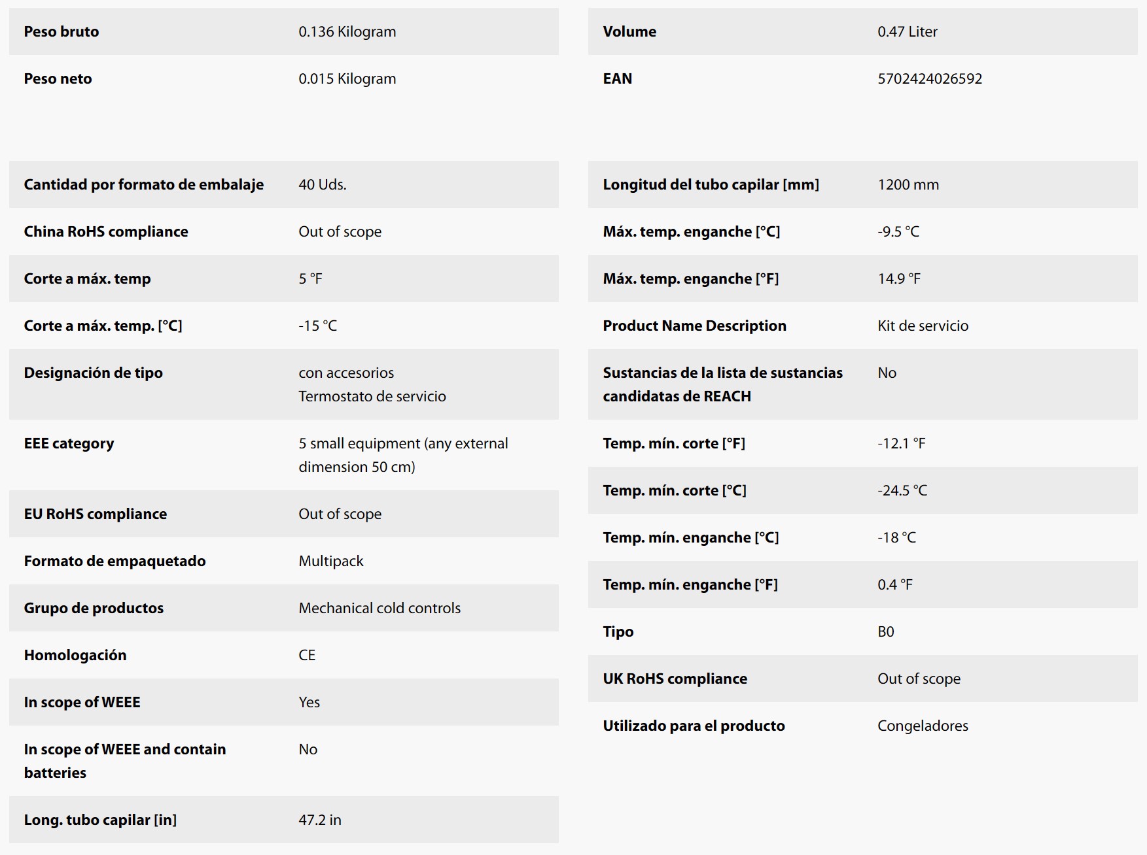
Task: Click the Peso neto label
Action: (x=58, y=78)
